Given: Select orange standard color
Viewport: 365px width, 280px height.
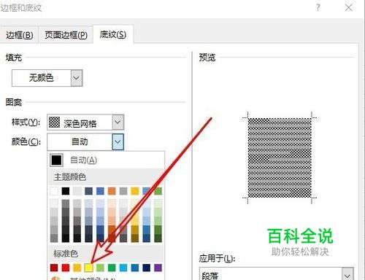Looking at the screenshot, I should 77,268.
